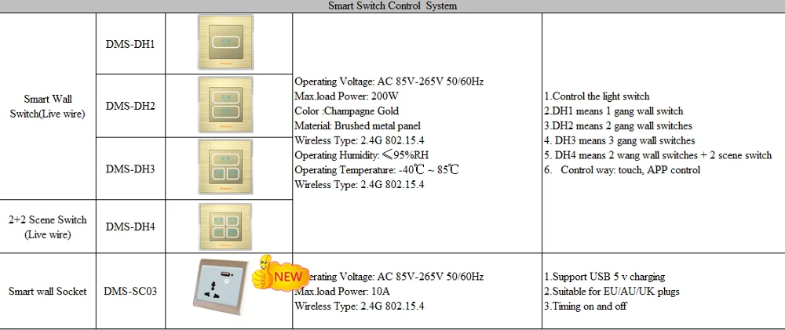Click '1.Control the light switch' line
The image size is (785, 330).
pos(597,96)
